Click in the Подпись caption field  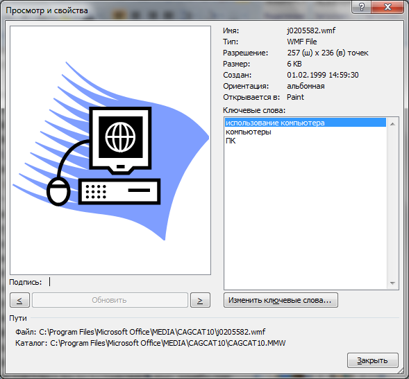point(129,282)
